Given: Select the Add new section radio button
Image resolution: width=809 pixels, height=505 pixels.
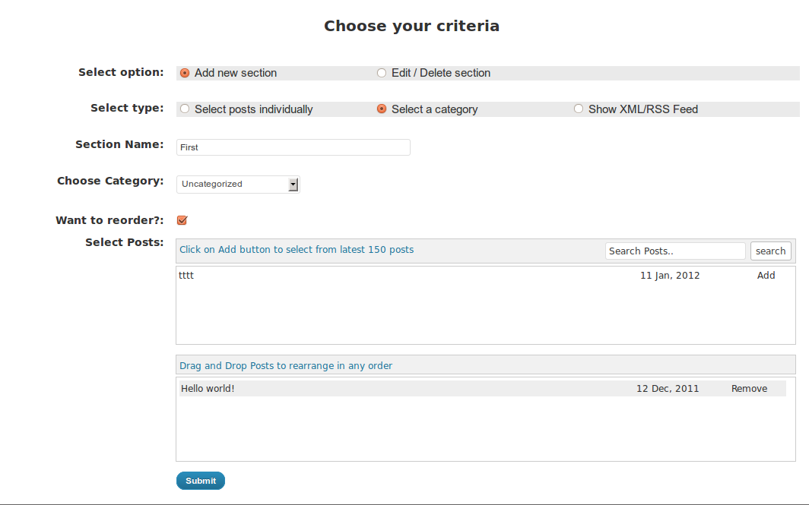Looking at the screenshot, I should coord(185,73).
